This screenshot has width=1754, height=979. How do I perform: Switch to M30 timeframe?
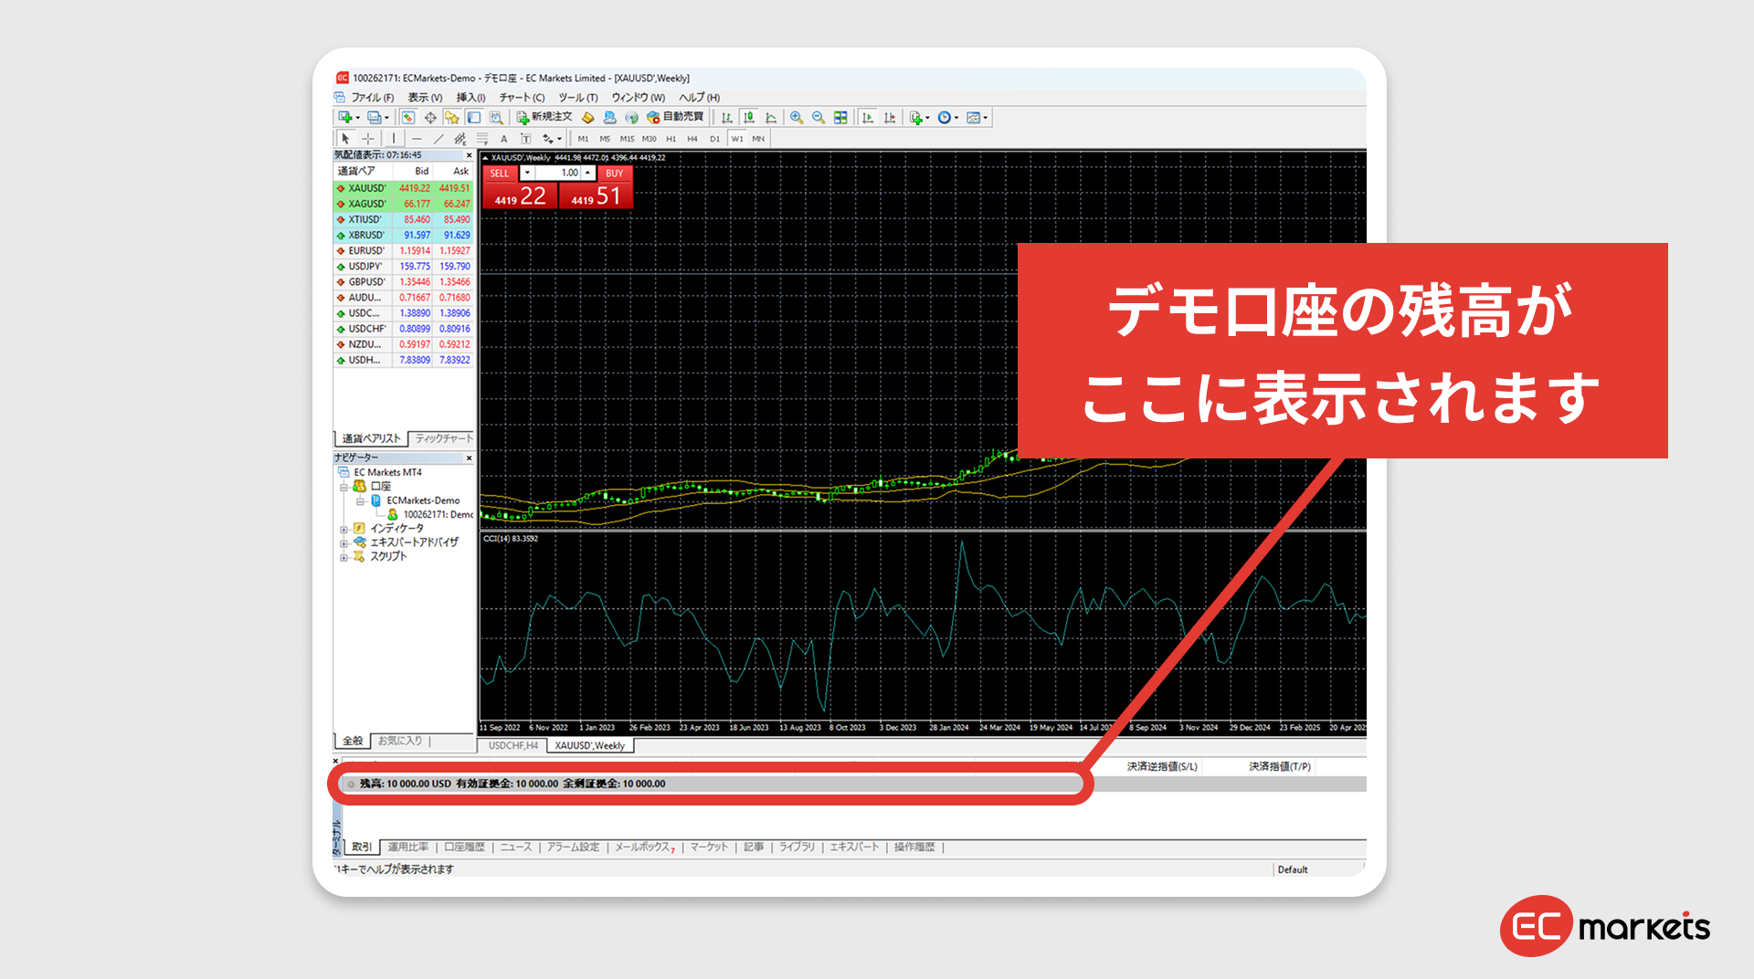pos(649,139)
